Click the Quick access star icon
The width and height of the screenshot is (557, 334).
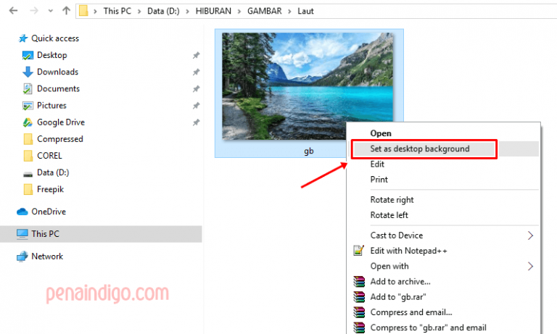tap(23, 38)
